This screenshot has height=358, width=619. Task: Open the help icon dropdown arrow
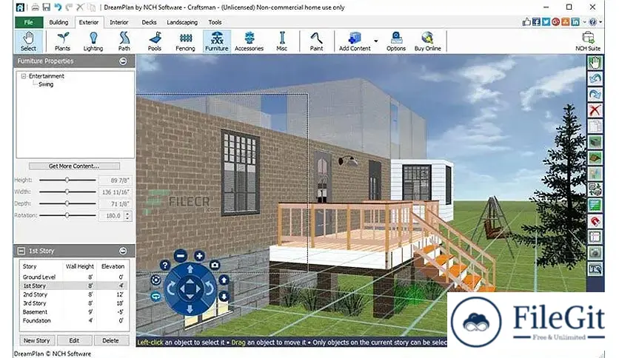(x=600, y=22)
